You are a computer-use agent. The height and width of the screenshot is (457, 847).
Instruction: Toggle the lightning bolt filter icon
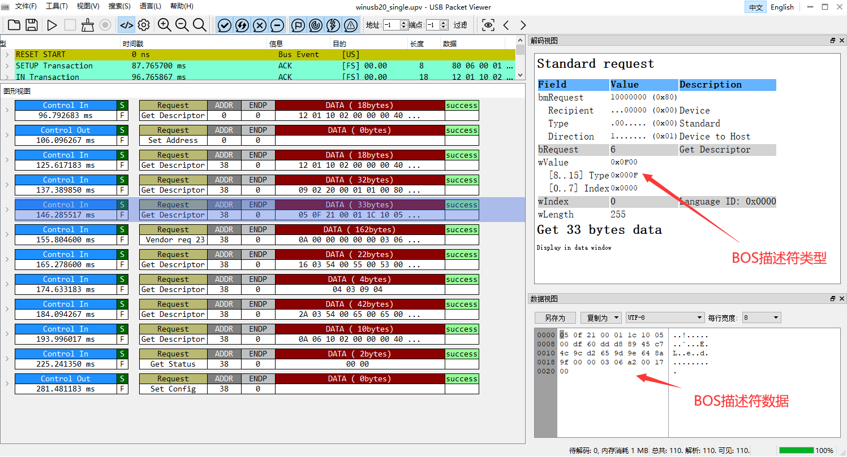pyautogui.click(x=333, y=25)
